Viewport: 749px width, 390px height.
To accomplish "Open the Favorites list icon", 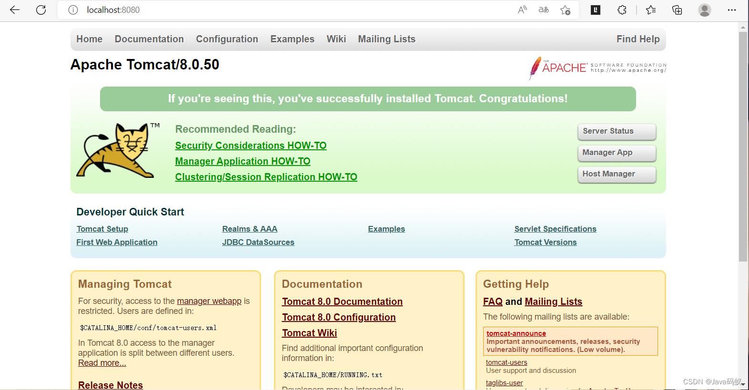I will [x=651, y=10].
